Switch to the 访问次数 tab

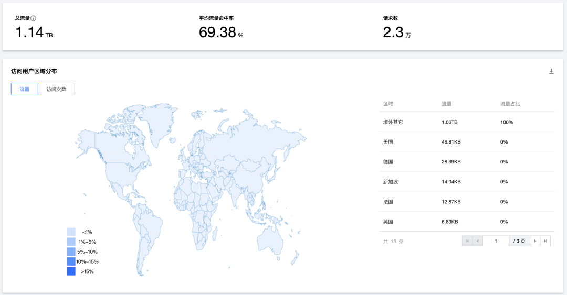coord(56,89)
